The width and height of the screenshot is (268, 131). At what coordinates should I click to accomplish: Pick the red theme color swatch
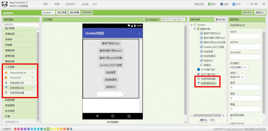(15, 129)
